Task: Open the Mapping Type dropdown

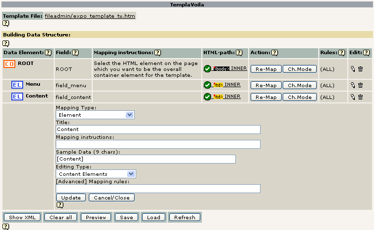Action: [95, 115]
